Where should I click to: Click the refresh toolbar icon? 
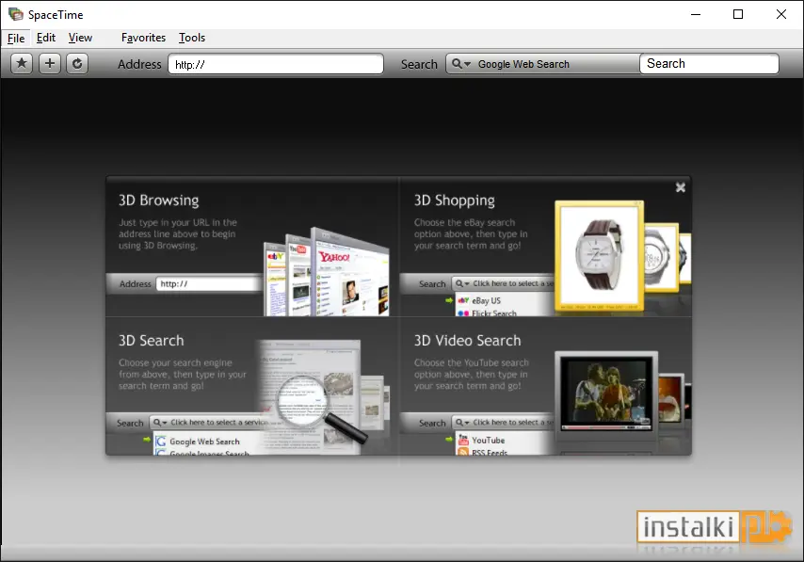click(77, 64)
